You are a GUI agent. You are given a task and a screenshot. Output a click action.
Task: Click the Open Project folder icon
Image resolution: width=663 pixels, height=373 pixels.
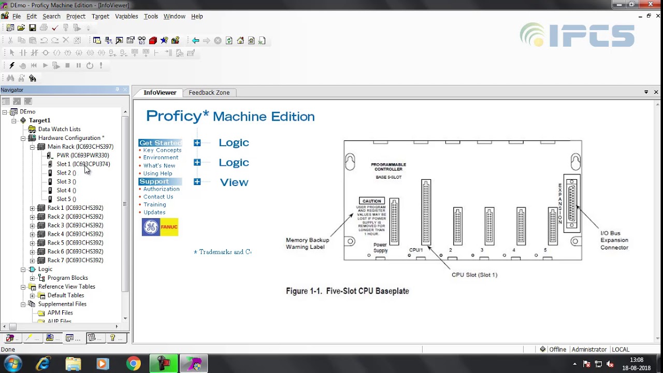tap(21, 27)
